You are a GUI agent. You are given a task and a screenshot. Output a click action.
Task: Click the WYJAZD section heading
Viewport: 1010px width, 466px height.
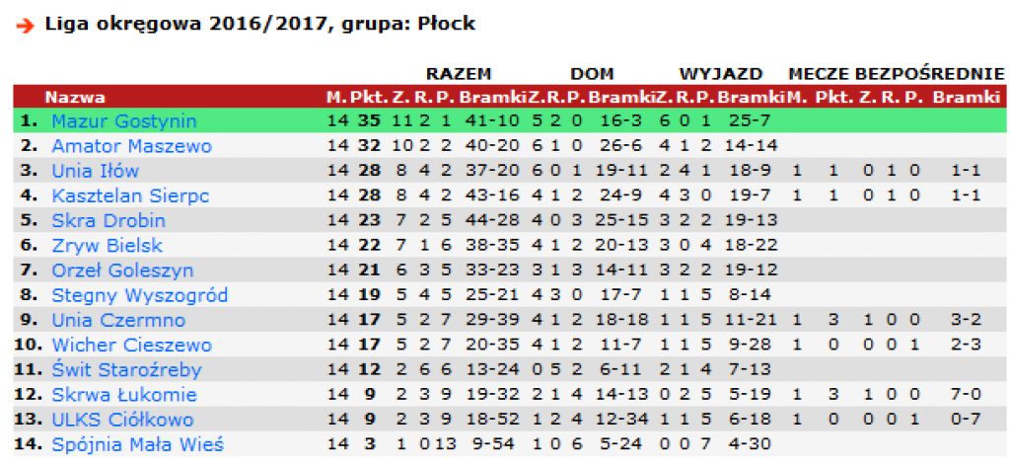(x=721, y=73)
